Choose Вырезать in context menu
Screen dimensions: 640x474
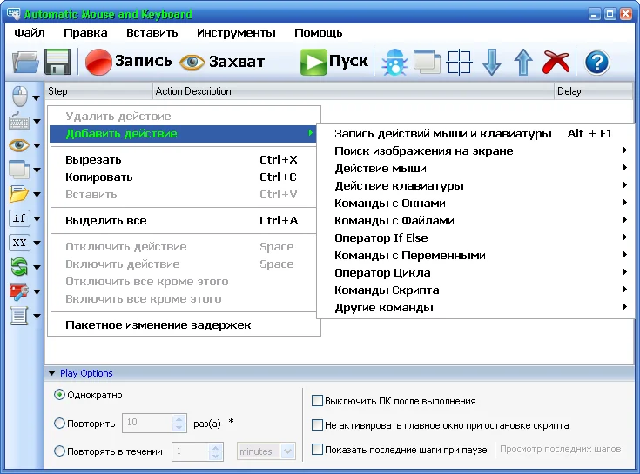(x=183, y=160)
